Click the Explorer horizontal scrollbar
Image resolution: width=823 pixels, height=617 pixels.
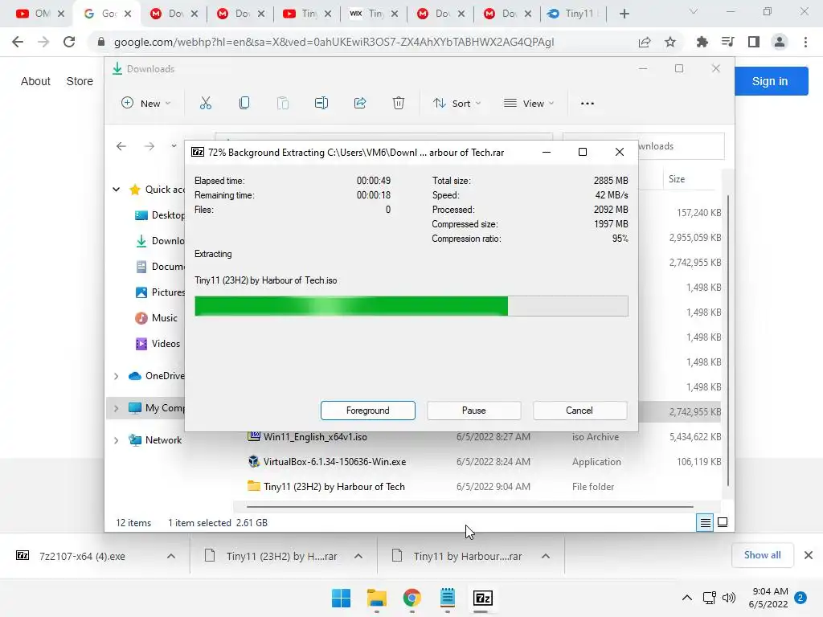coord(469,507)
